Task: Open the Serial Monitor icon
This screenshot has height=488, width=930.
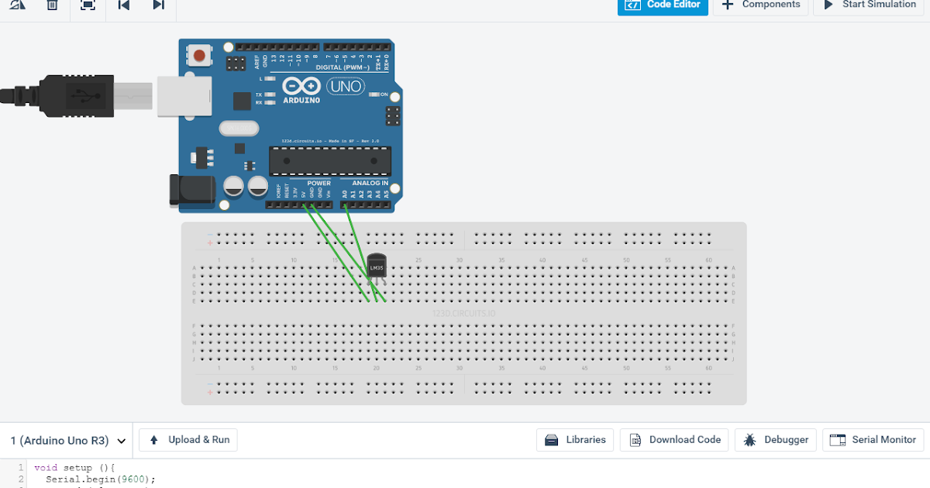Action: (838, 439)
